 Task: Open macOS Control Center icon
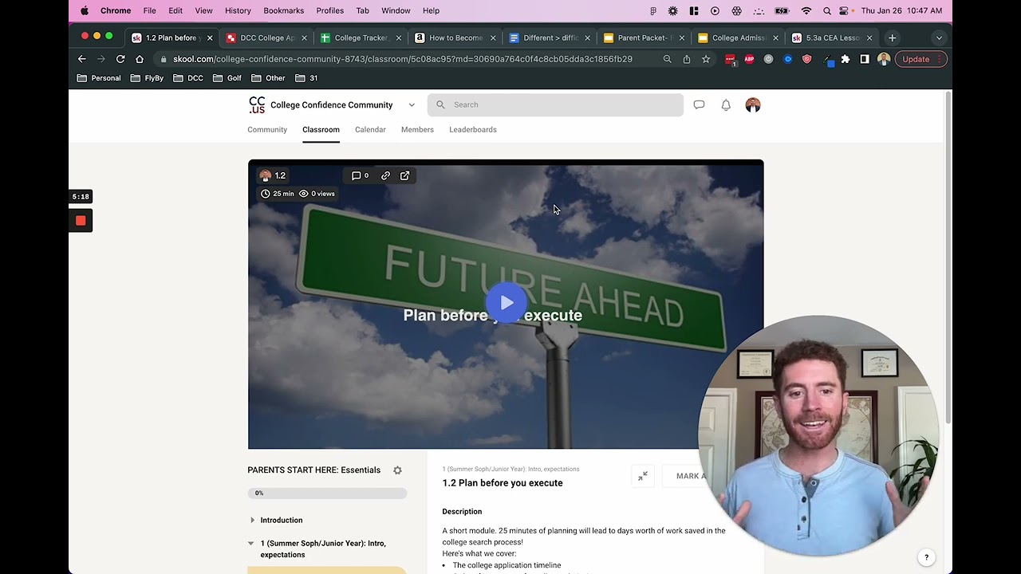coord(846,10)
